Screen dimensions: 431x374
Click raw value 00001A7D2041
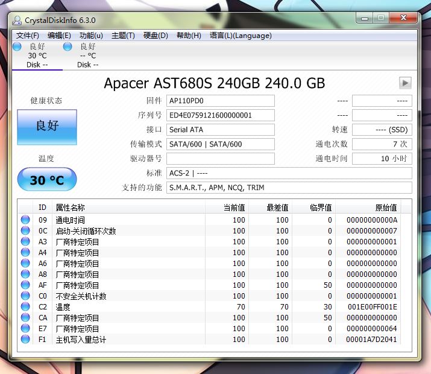click(371, 339)
